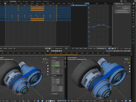Expand the Properties section in sidebar
136x102 pixels.
pos(54,94)
